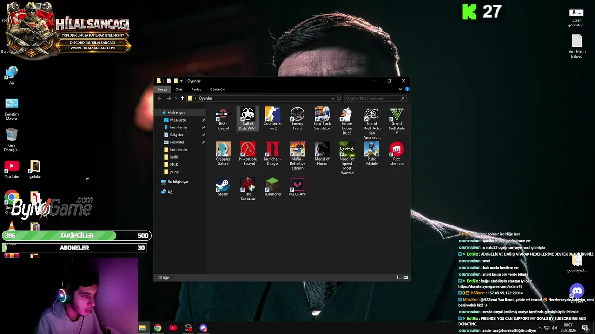This screenshot has height=334, width=595.
Task: Select the Goose Goose Duck shortcut
Action: (x=347, y=121)
